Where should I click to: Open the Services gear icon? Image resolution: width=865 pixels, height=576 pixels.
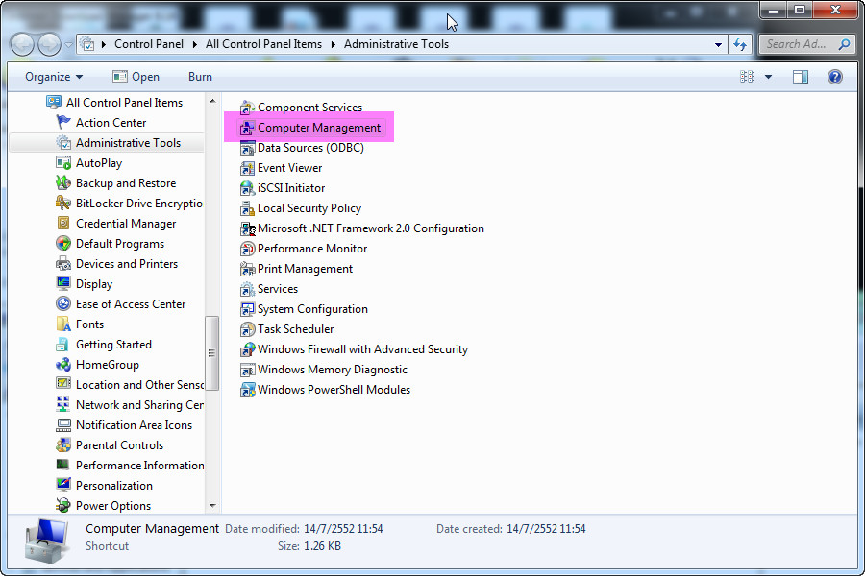point(247,289)
